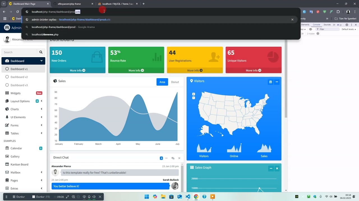This screenshot has width=359, height=201.
Task: Switch to DevTools Console tab
Action: click(x=316, y=25)
